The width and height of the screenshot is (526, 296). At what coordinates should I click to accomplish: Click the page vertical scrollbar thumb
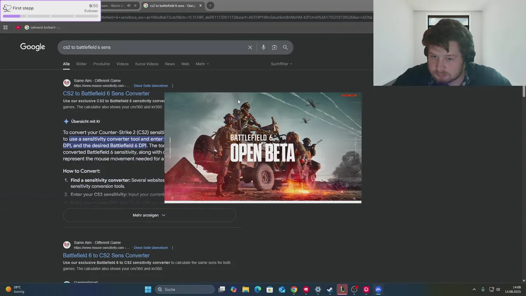[524, 91]
